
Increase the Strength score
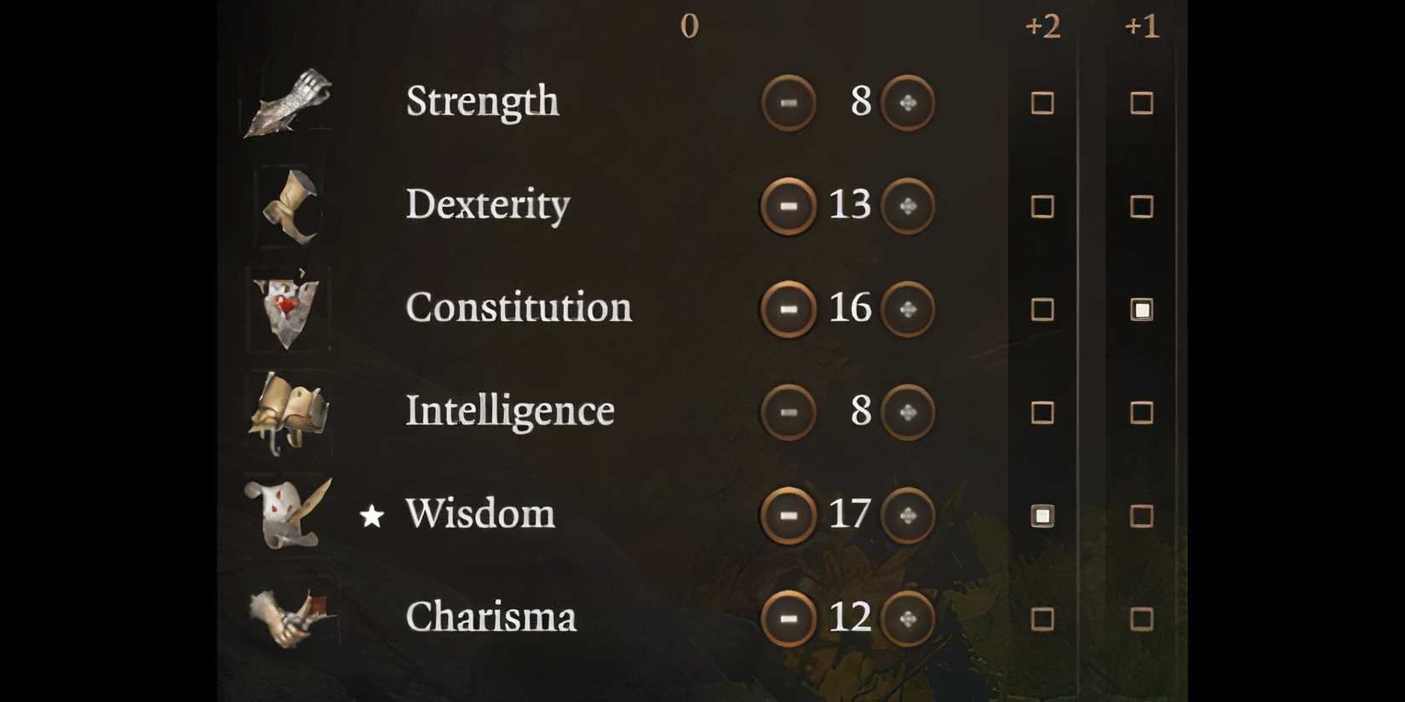point(905,102)
